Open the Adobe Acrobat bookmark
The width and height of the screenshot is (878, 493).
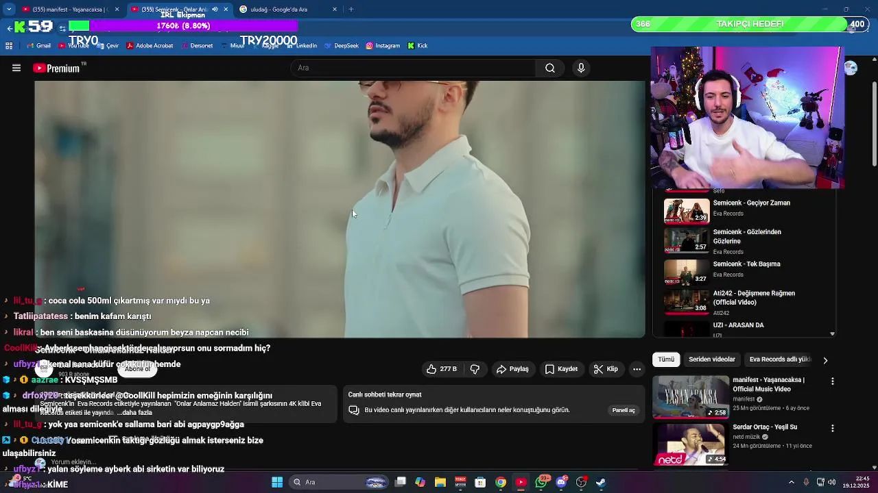(x=150, y=46)
